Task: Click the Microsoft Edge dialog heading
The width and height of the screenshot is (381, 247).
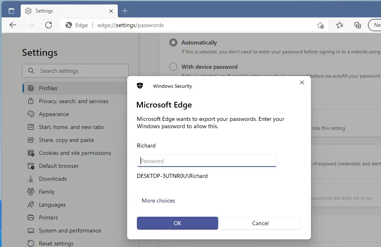Action: (164, 105)
